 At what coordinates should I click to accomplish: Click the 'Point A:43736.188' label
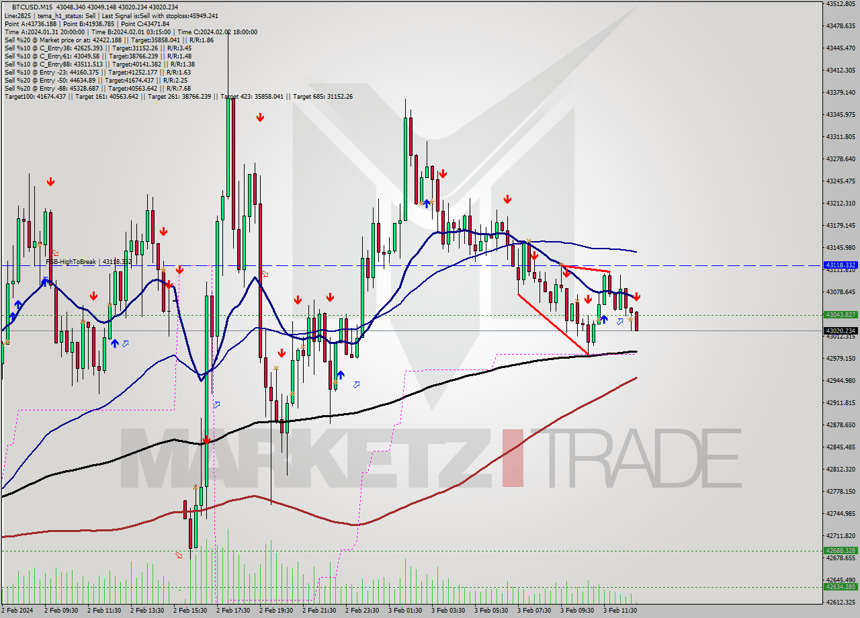[x=30, y=24]
